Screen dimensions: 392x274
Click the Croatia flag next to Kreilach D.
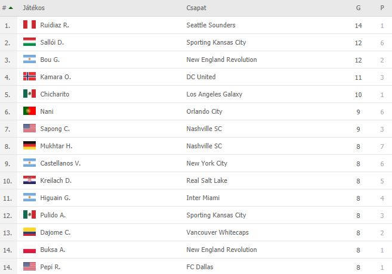coord(29,180)
